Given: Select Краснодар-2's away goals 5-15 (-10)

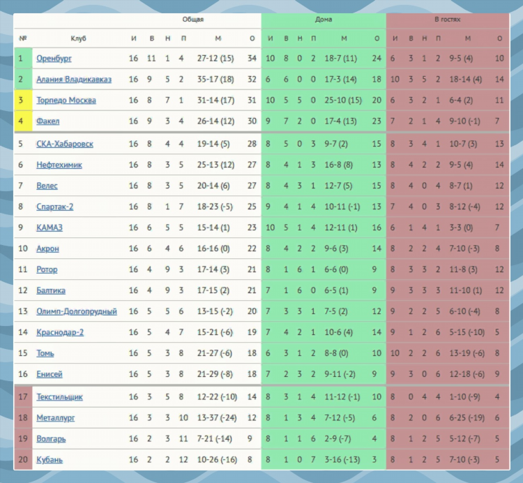Looking at the screenshot, I should point(467,332).
